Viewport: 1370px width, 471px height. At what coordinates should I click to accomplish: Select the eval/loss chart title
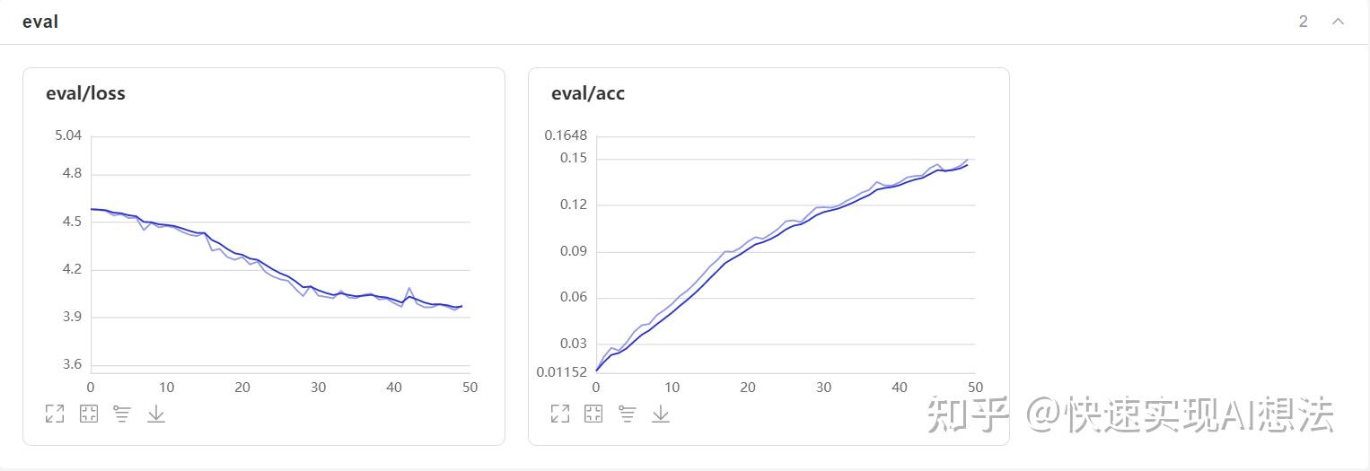85,93
